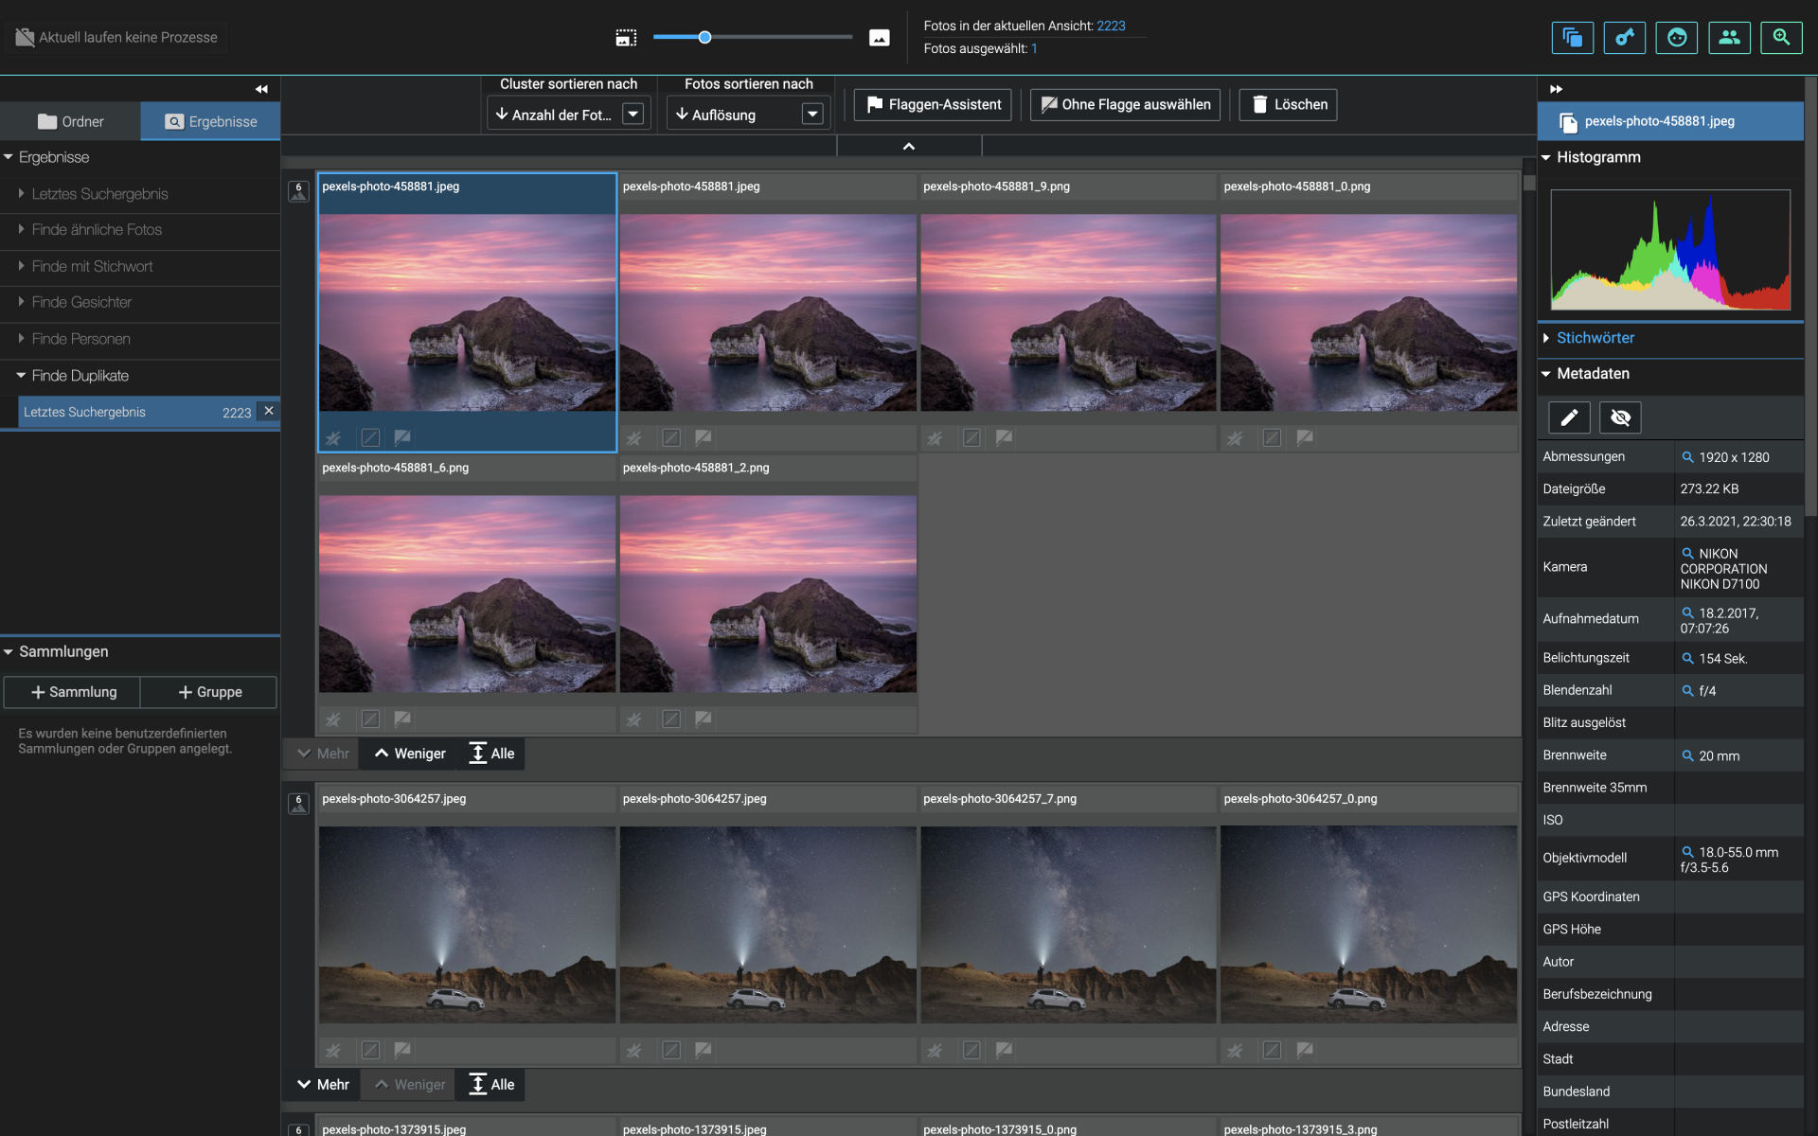Screen dimensions: 1818x1136
Task: Click the Löschen button
Action: click(x=1288, y=104)
